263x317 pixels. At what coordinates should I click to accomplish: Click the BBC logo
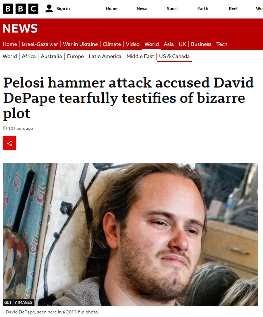tap(20, 9)
